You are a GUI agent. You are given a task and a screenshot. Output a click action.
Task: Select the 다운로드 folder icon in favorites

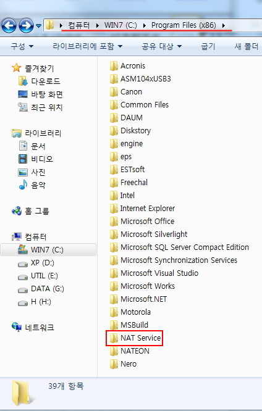23,81
